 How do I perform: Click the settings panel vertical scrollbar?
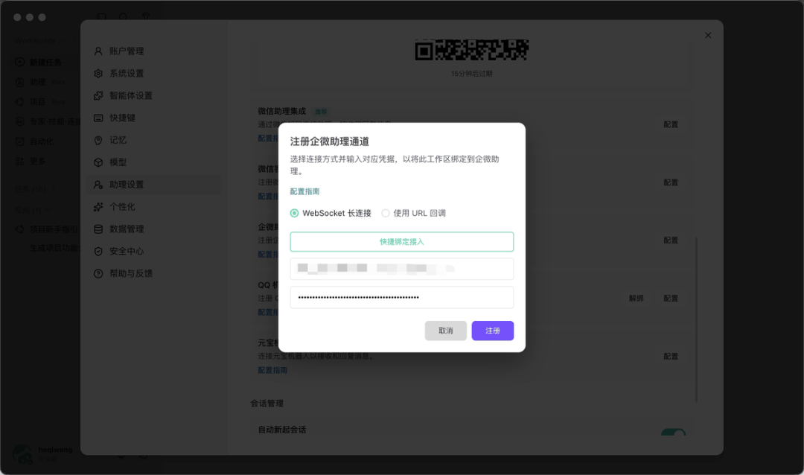(x=696, y=319)
